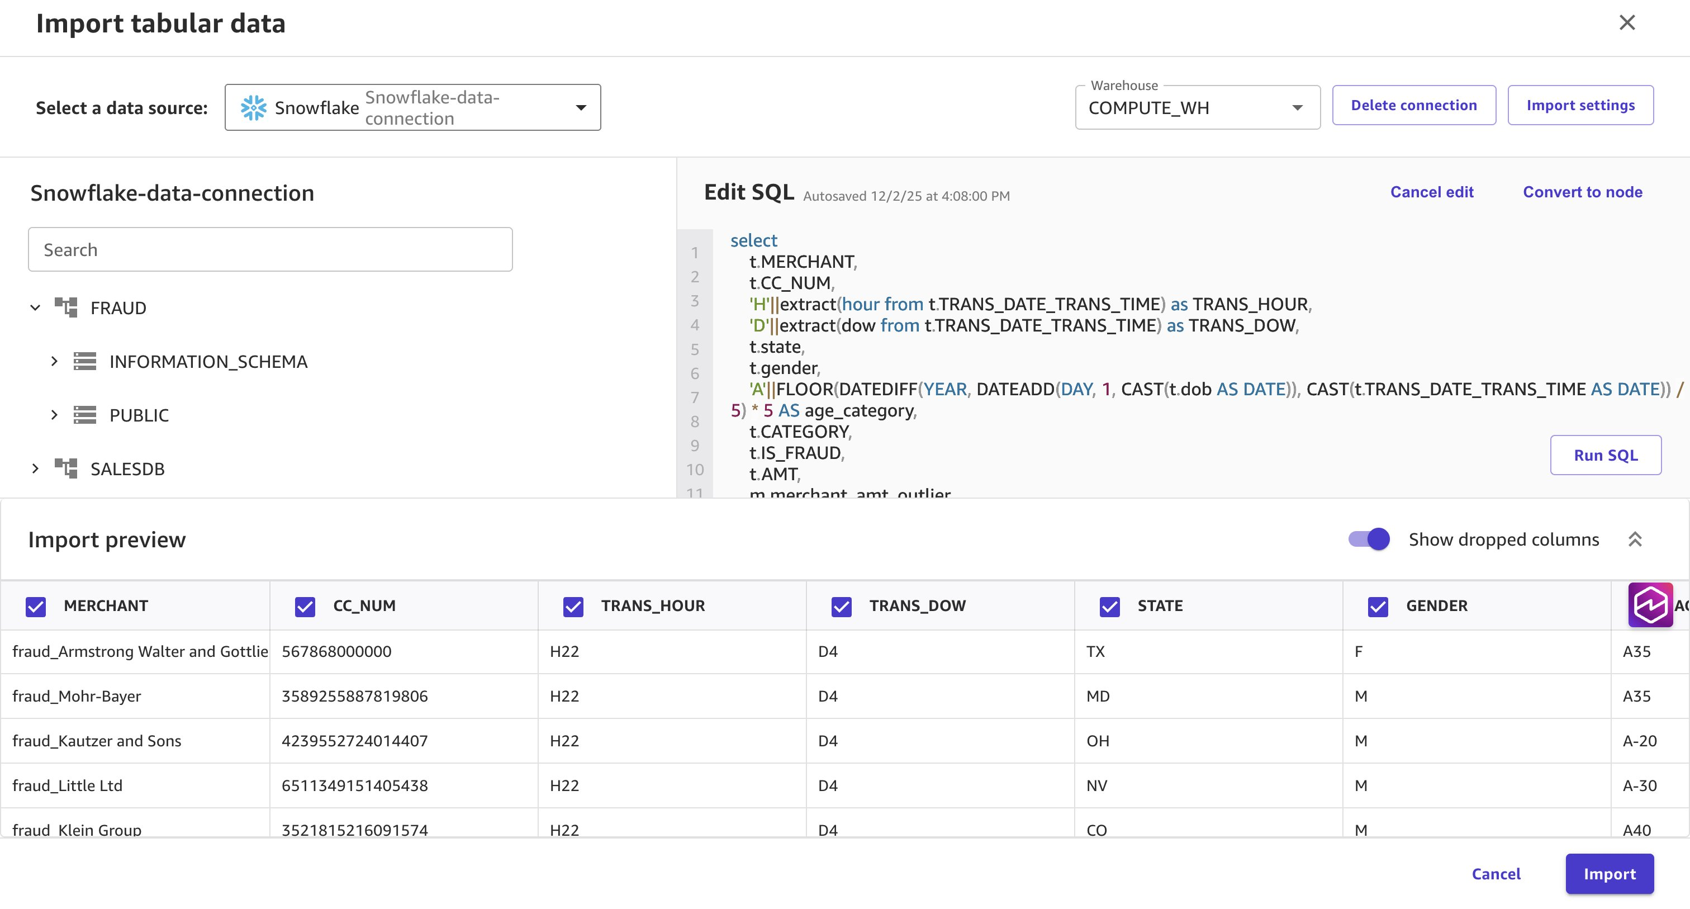Click the purple hexagon app icon overlay
Image resolution: width=1690 pixels, height=909 pixels.
pos(1650,604)
